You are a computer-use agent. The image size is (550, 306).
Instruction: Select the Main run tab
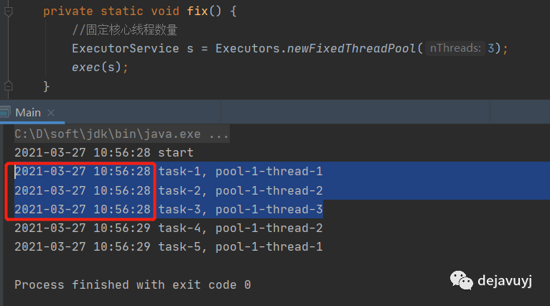tap(28, 112)
